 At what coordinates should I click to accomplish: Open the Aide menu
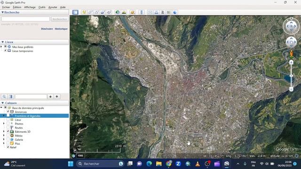63,8
